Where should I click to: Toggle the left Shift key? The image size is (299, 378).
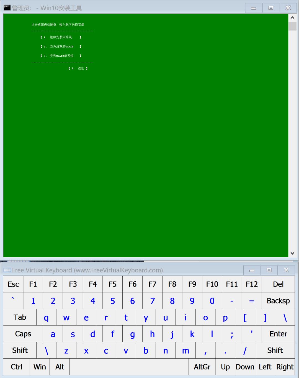click(x=19, y=350)
